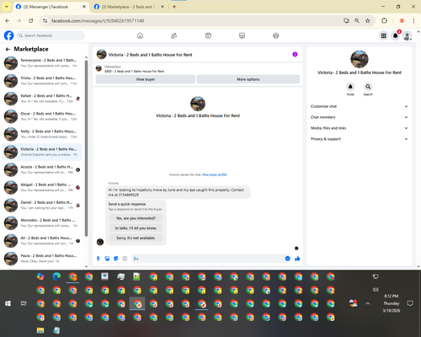The width and height of the screenshot is (421, 337).
Task: Open the View buyer profile link
Action: pos(215,174)
